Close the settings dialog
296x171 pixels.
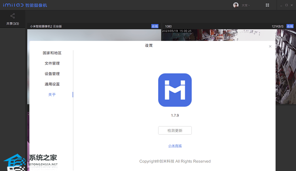(270, 46)
